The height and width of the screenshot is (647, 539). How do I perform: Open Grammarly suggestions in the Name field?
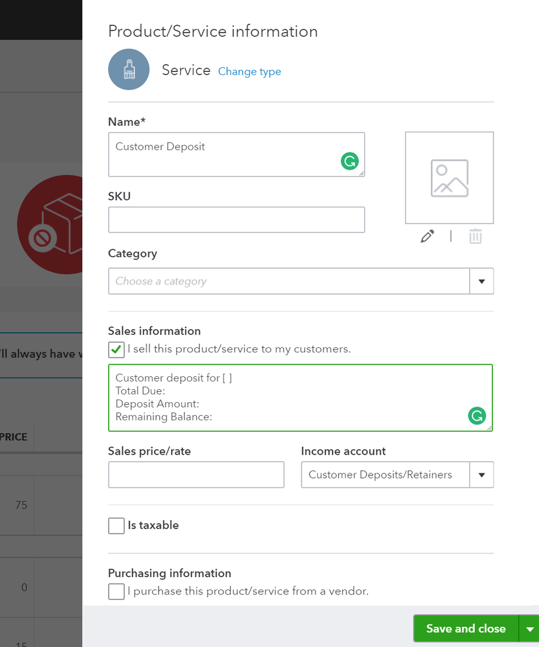coord(349,161)
